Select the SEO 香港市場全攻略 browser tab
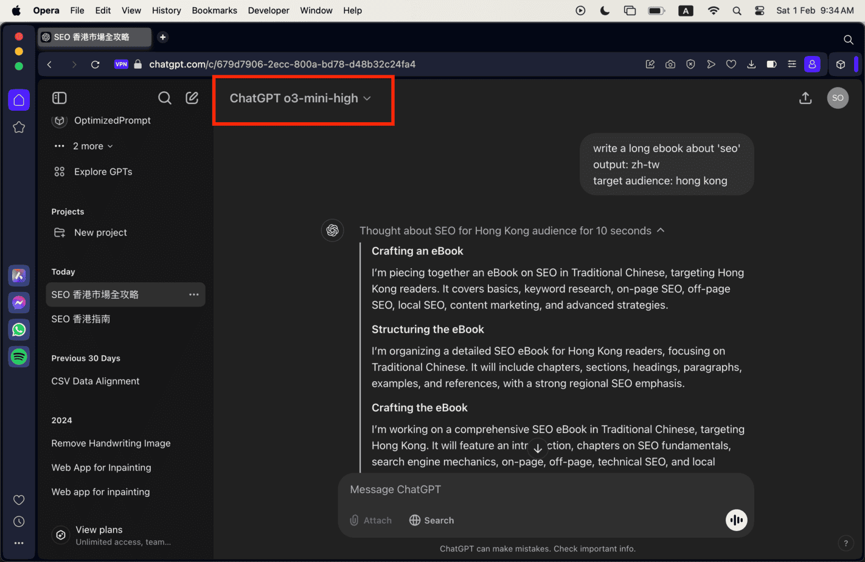Screen dimensions: 865x562 (94, 37)
